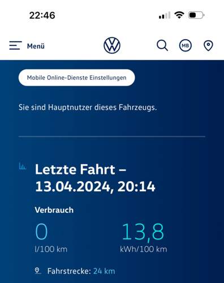Tap the battery status icon
This screenshot has height=283, width=224.
[196, 15]
